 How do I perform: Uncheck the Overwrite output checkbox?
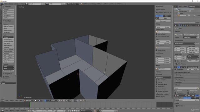pyautogui.click(x=175, y=91)
